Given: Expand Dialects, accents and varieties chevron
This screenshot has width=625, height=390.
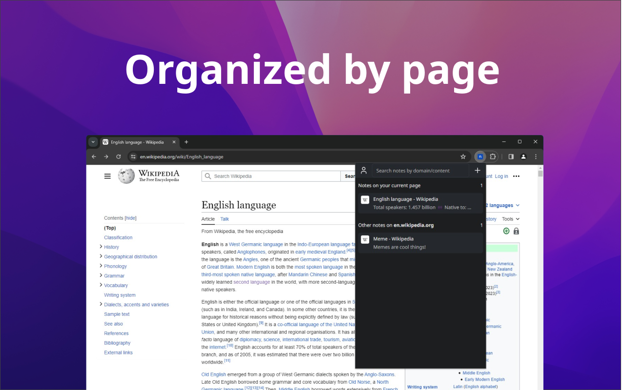Looking at the screenshot, I should (x=101, y=304).
